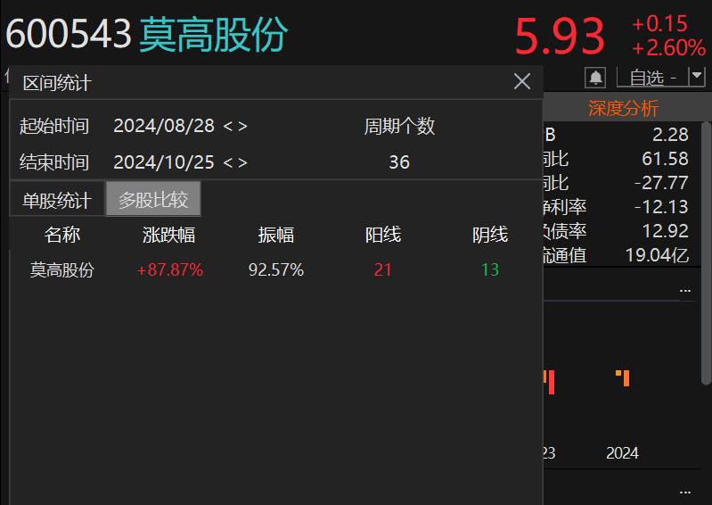
Task: Click the -27.77 value in the right panel
Action: pos(661,183)
